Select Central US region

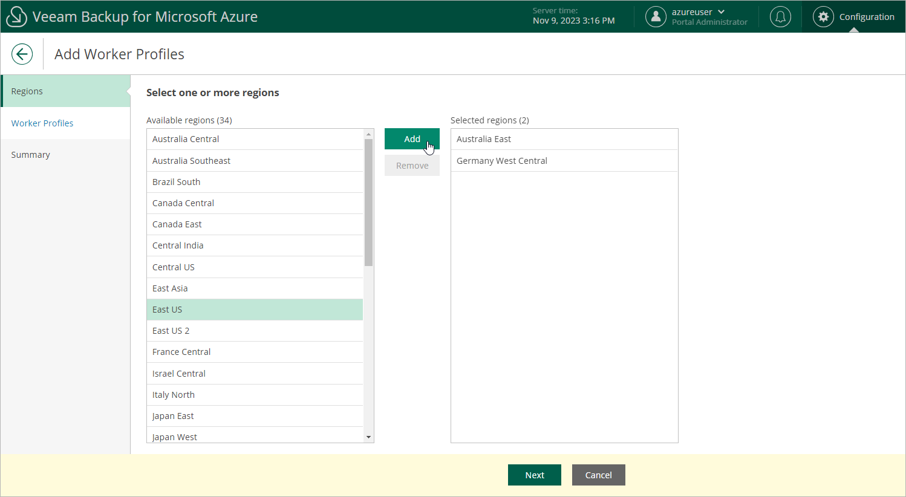point(255,267)
